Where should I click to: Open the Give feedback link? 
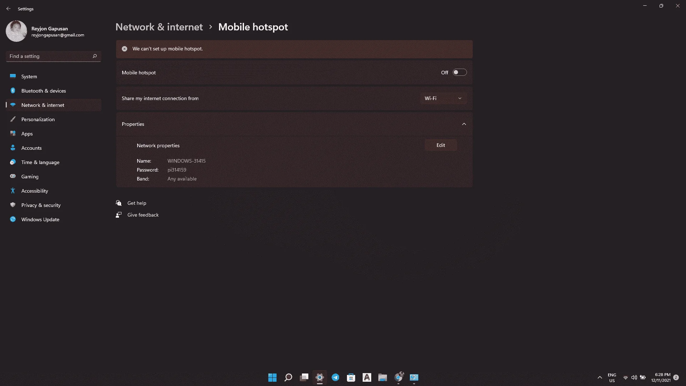[143, 215]
